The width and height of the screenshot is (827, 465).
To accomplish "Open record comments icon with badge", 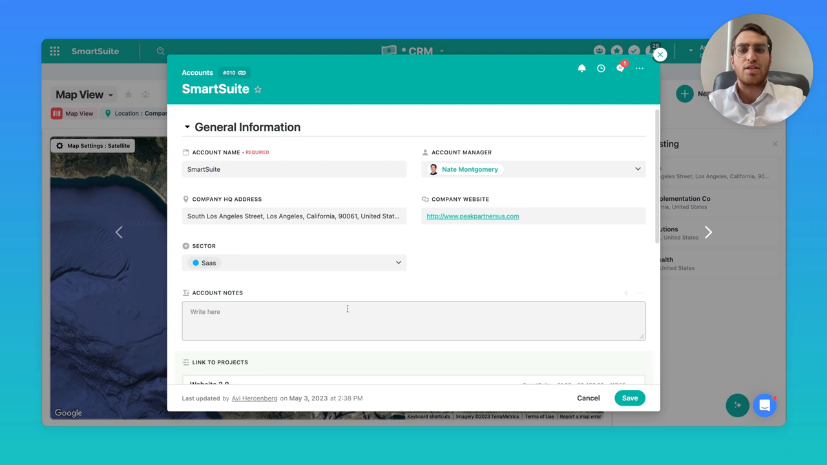I will [621, 68].
